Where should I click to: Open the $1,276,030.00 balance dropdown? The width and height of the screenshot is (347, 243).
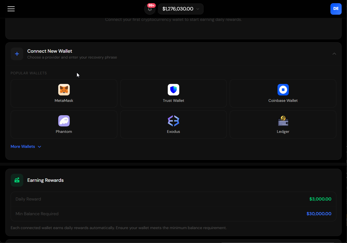tap(181, 9)
